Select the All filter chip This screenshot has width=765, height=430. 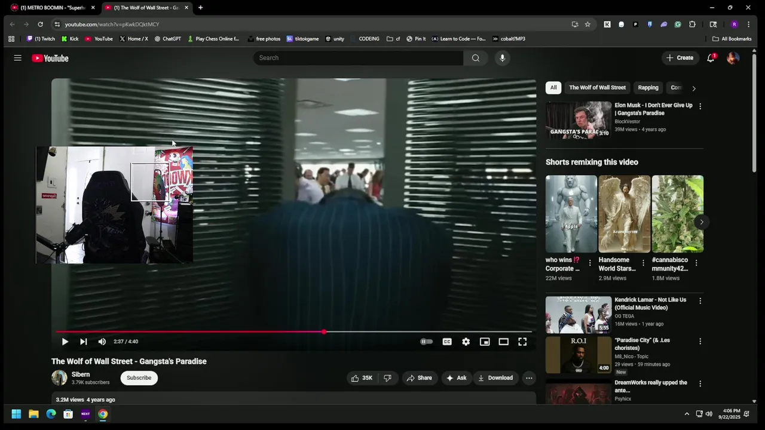coord(553,88)
